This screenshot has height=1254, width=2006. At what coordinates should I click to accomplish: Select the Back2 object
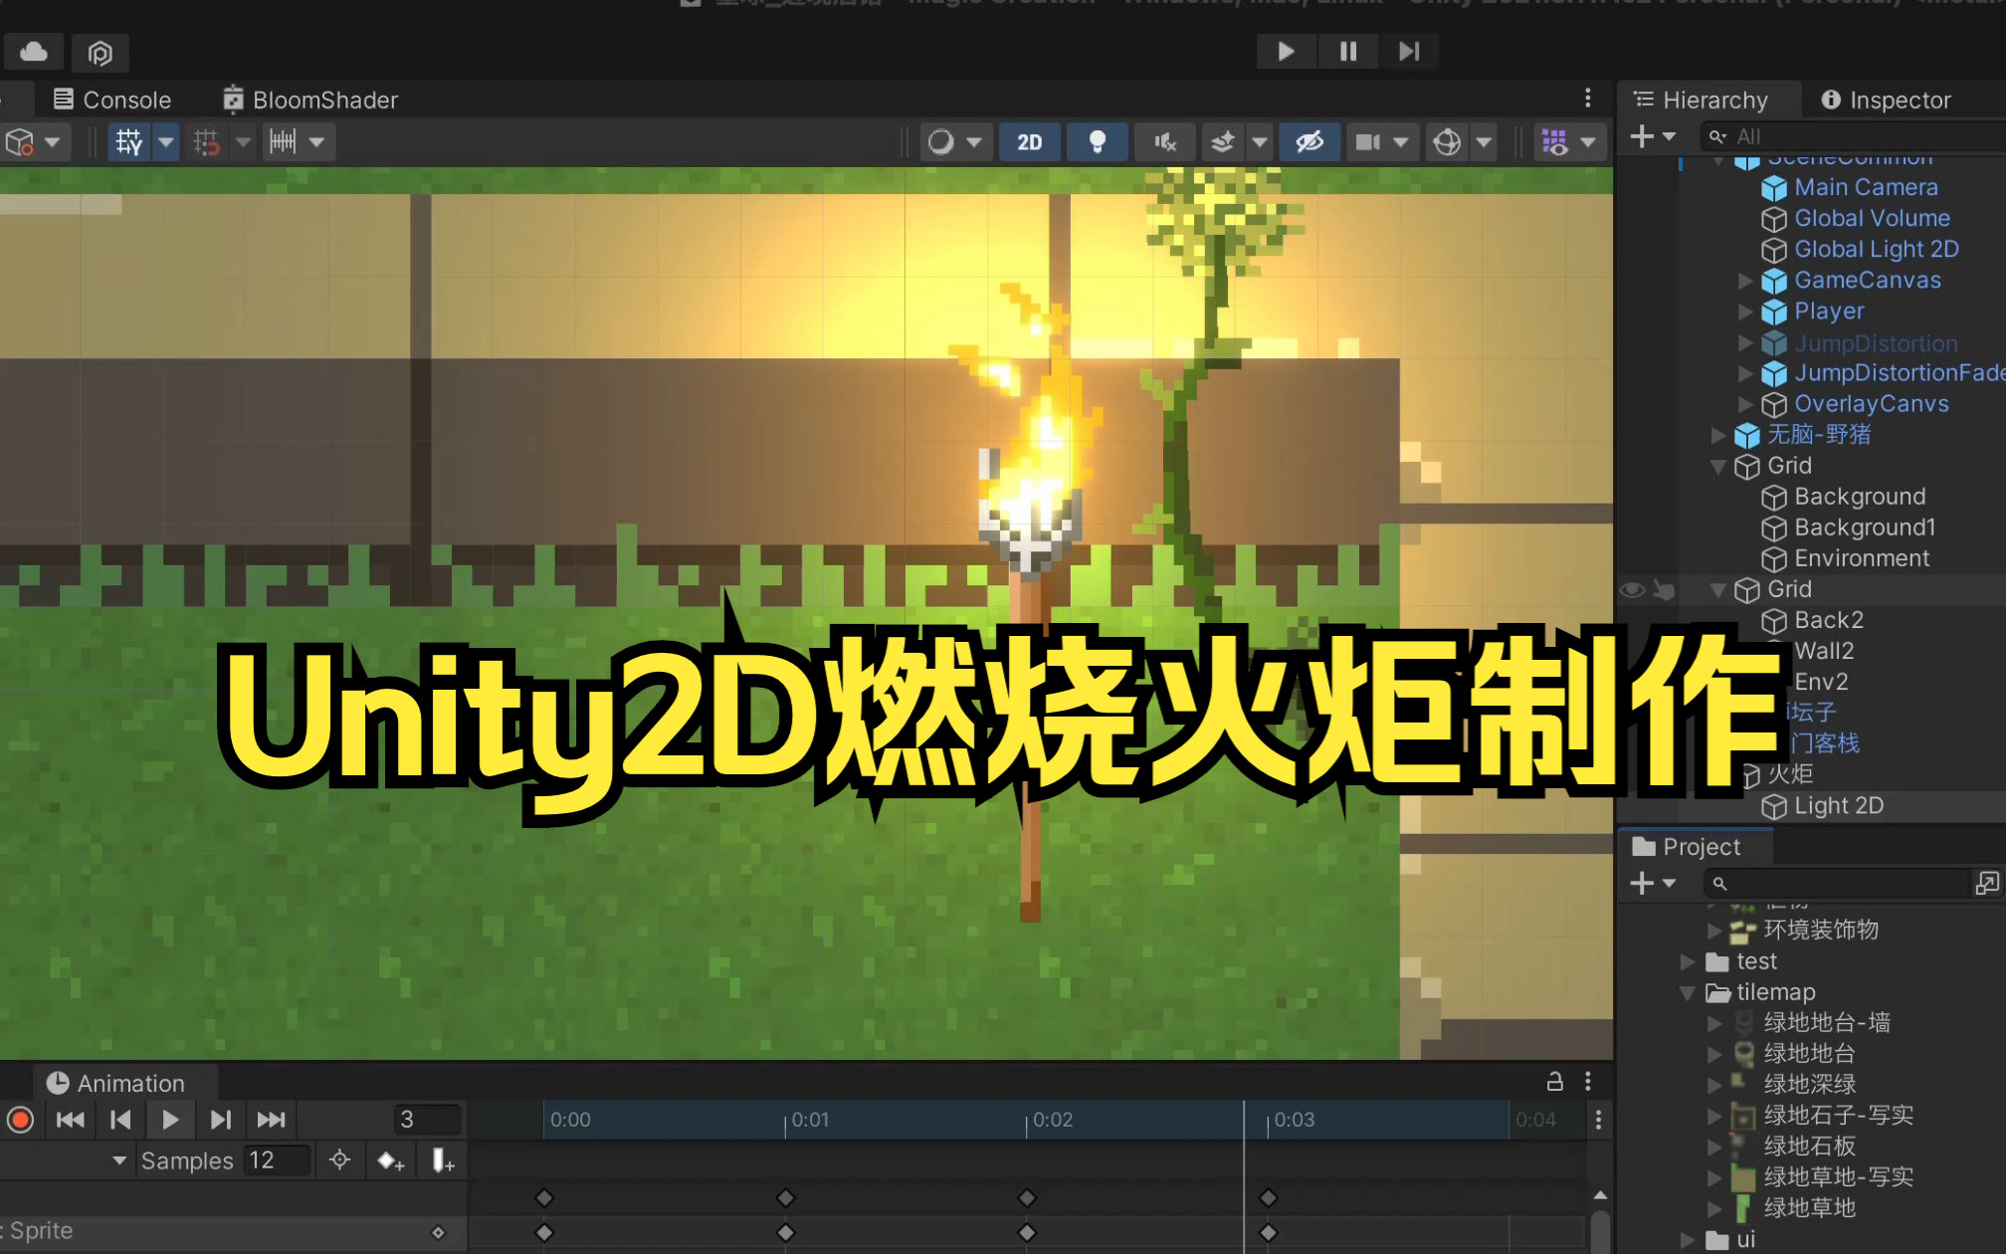(x=1828, y=620)
